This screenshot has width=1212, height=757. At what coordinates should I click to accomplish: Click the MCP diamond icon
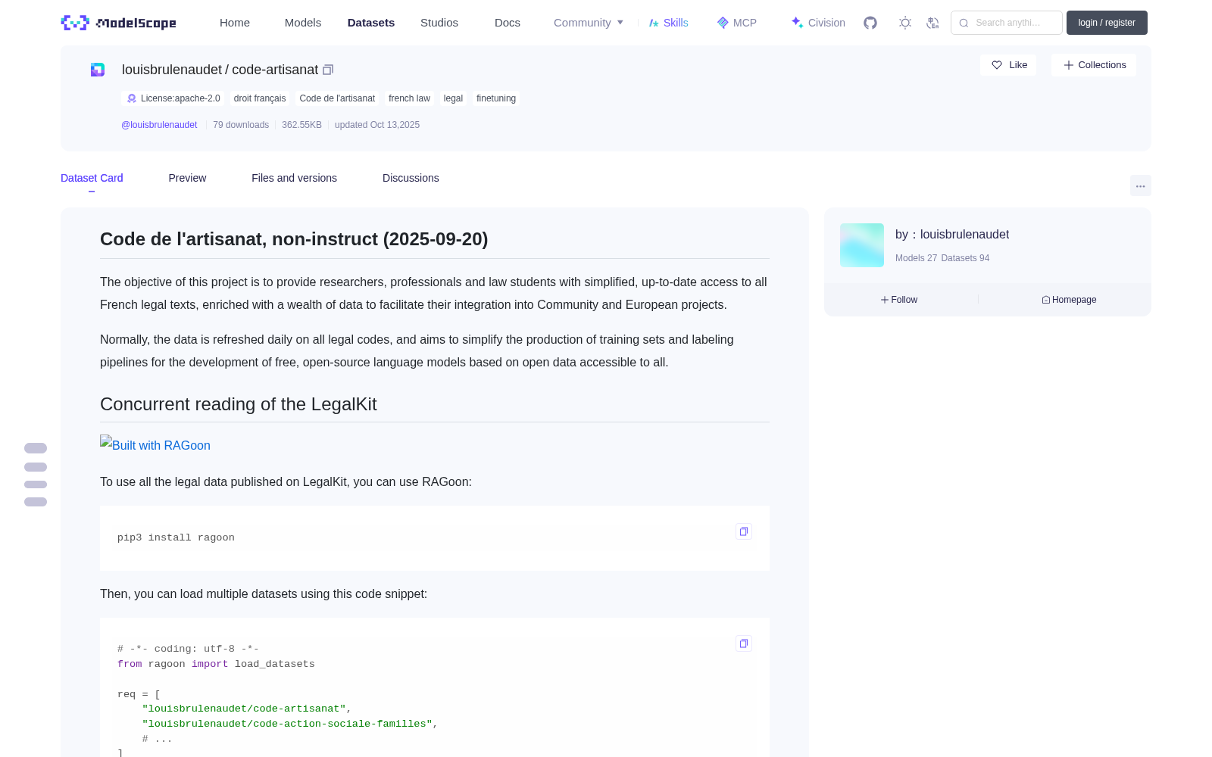click(723, 23)
